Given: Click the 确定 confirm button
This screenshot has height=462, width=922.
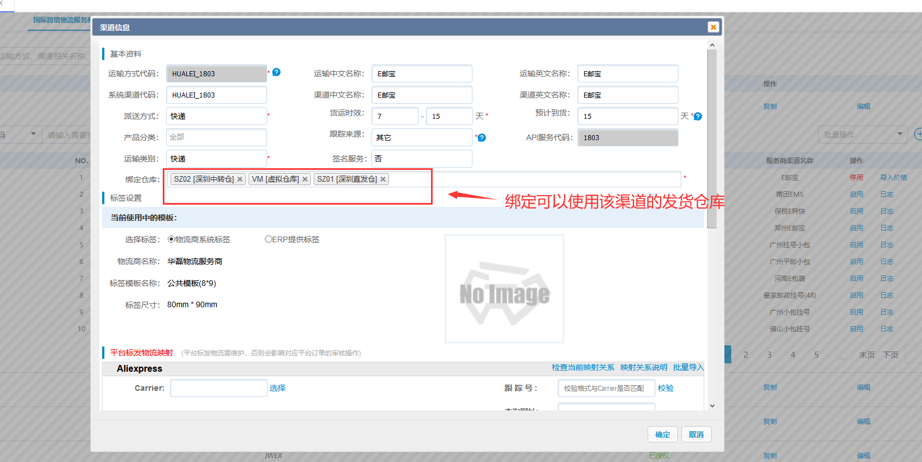Looking at the screenshot, I should [662, 435].
